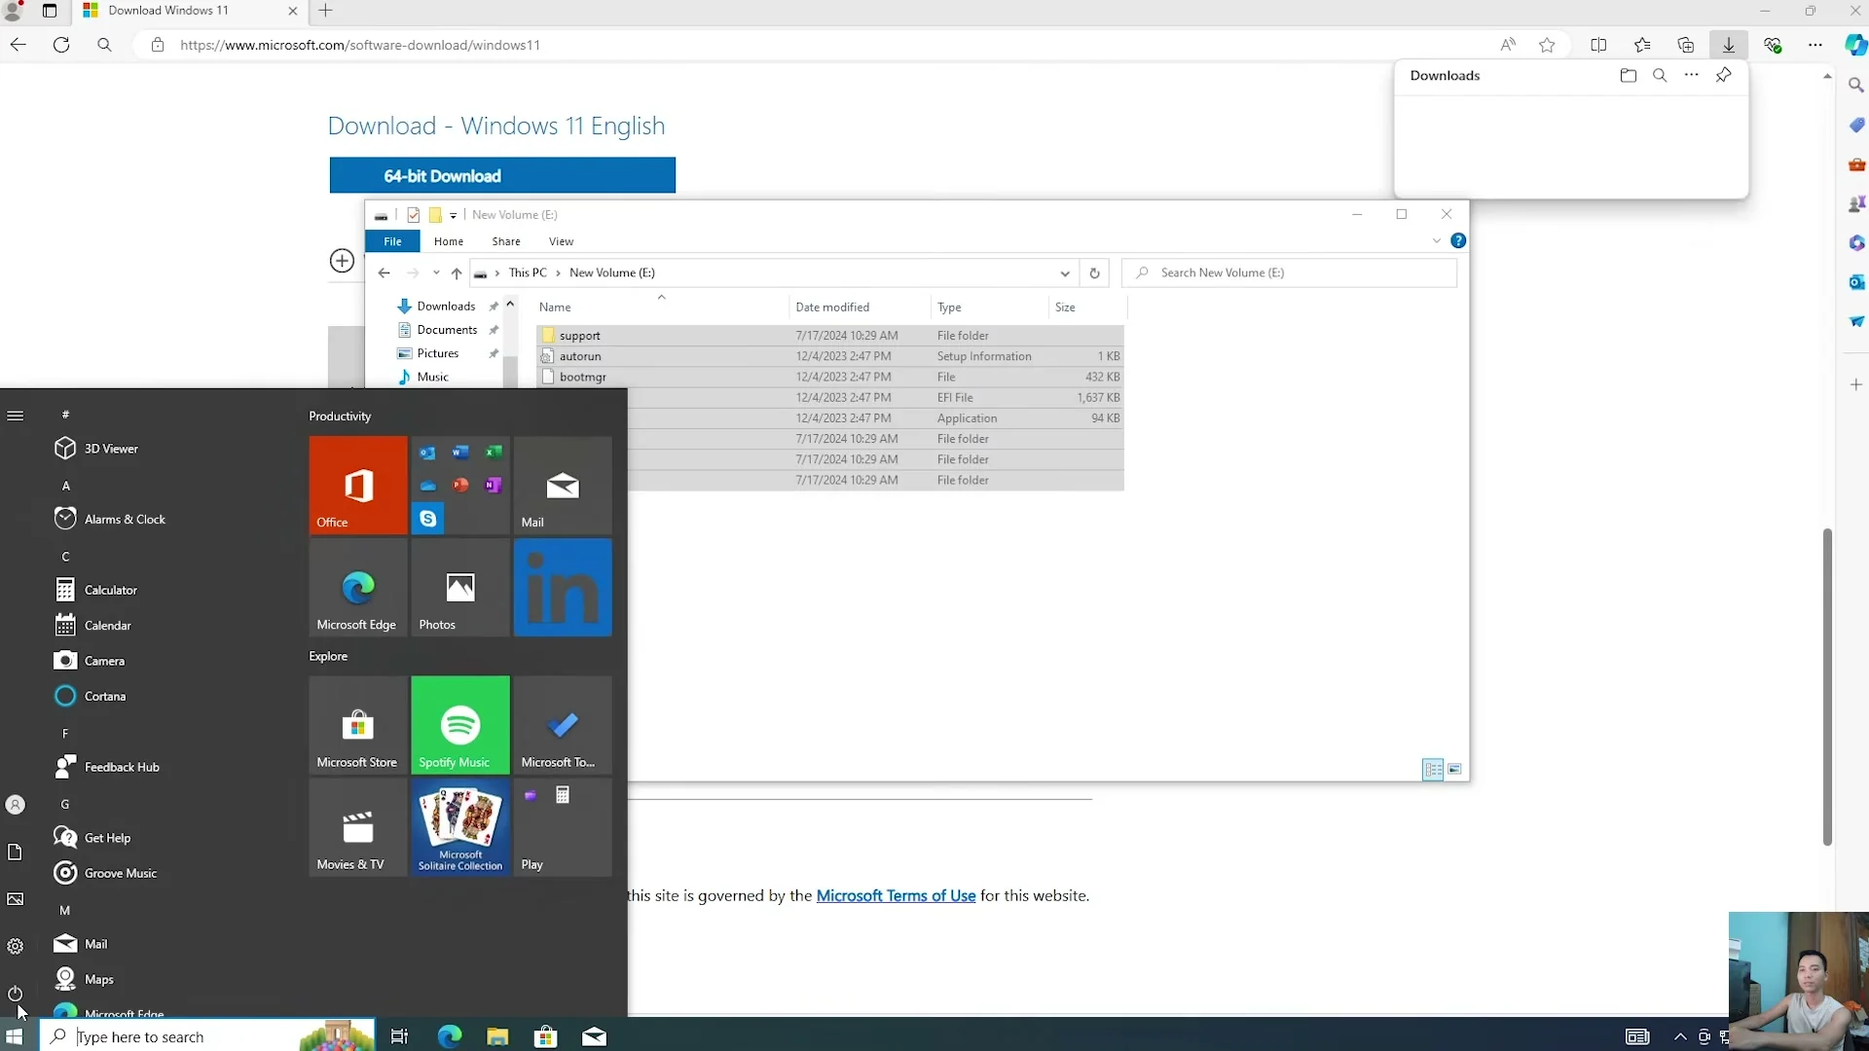Image resolution: width=1869 pixels, height=1051 pixels.
Task: Go up one folder level in Explorer
Action: [x=457, y=272]
